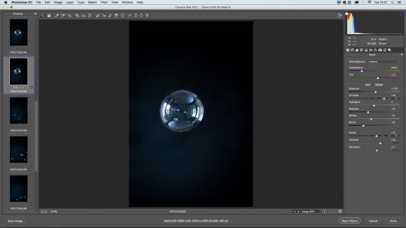
Task: Select the Straighten tool
Action: pyautogui.click(x=83, y=16)
